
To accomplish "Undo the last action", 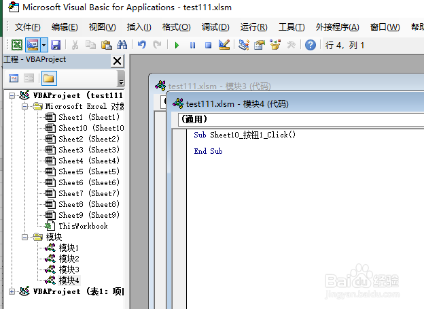I will click(142, 45).
